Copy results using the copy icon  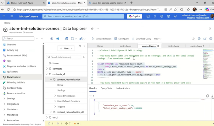[x=207, y=96]
